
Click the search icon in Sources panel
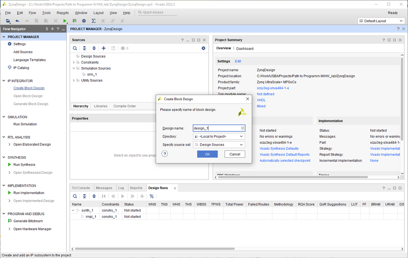point(75,48)
